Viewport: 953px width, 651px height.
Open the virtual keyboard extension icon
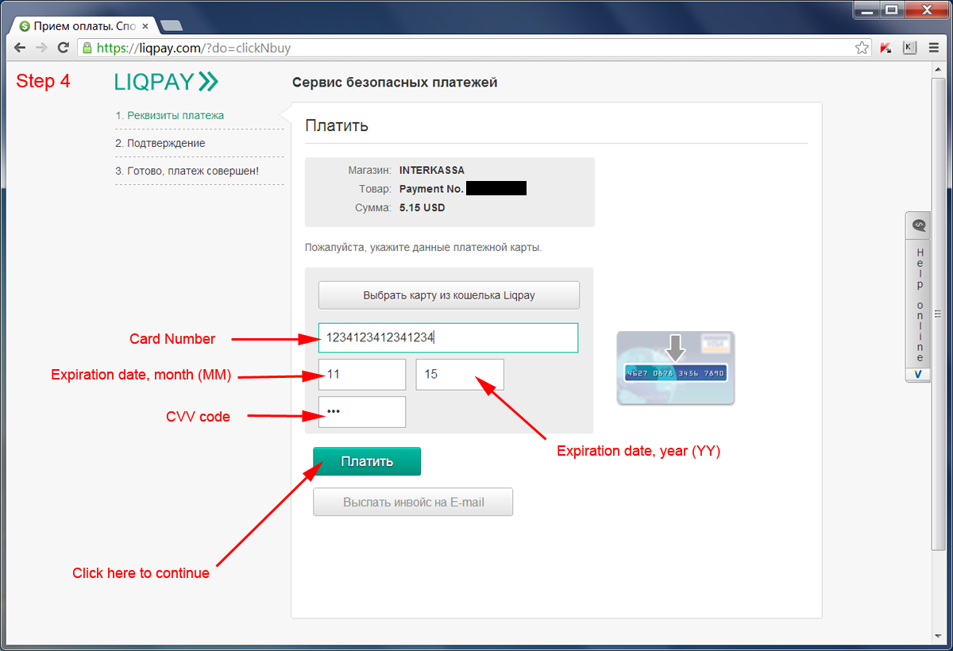pos(910,48)
